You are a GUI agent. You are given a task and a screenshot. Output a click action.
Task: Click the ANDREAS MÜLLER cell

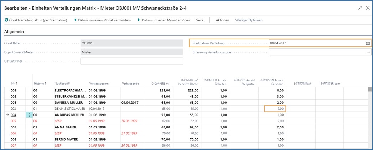(71, 115)
